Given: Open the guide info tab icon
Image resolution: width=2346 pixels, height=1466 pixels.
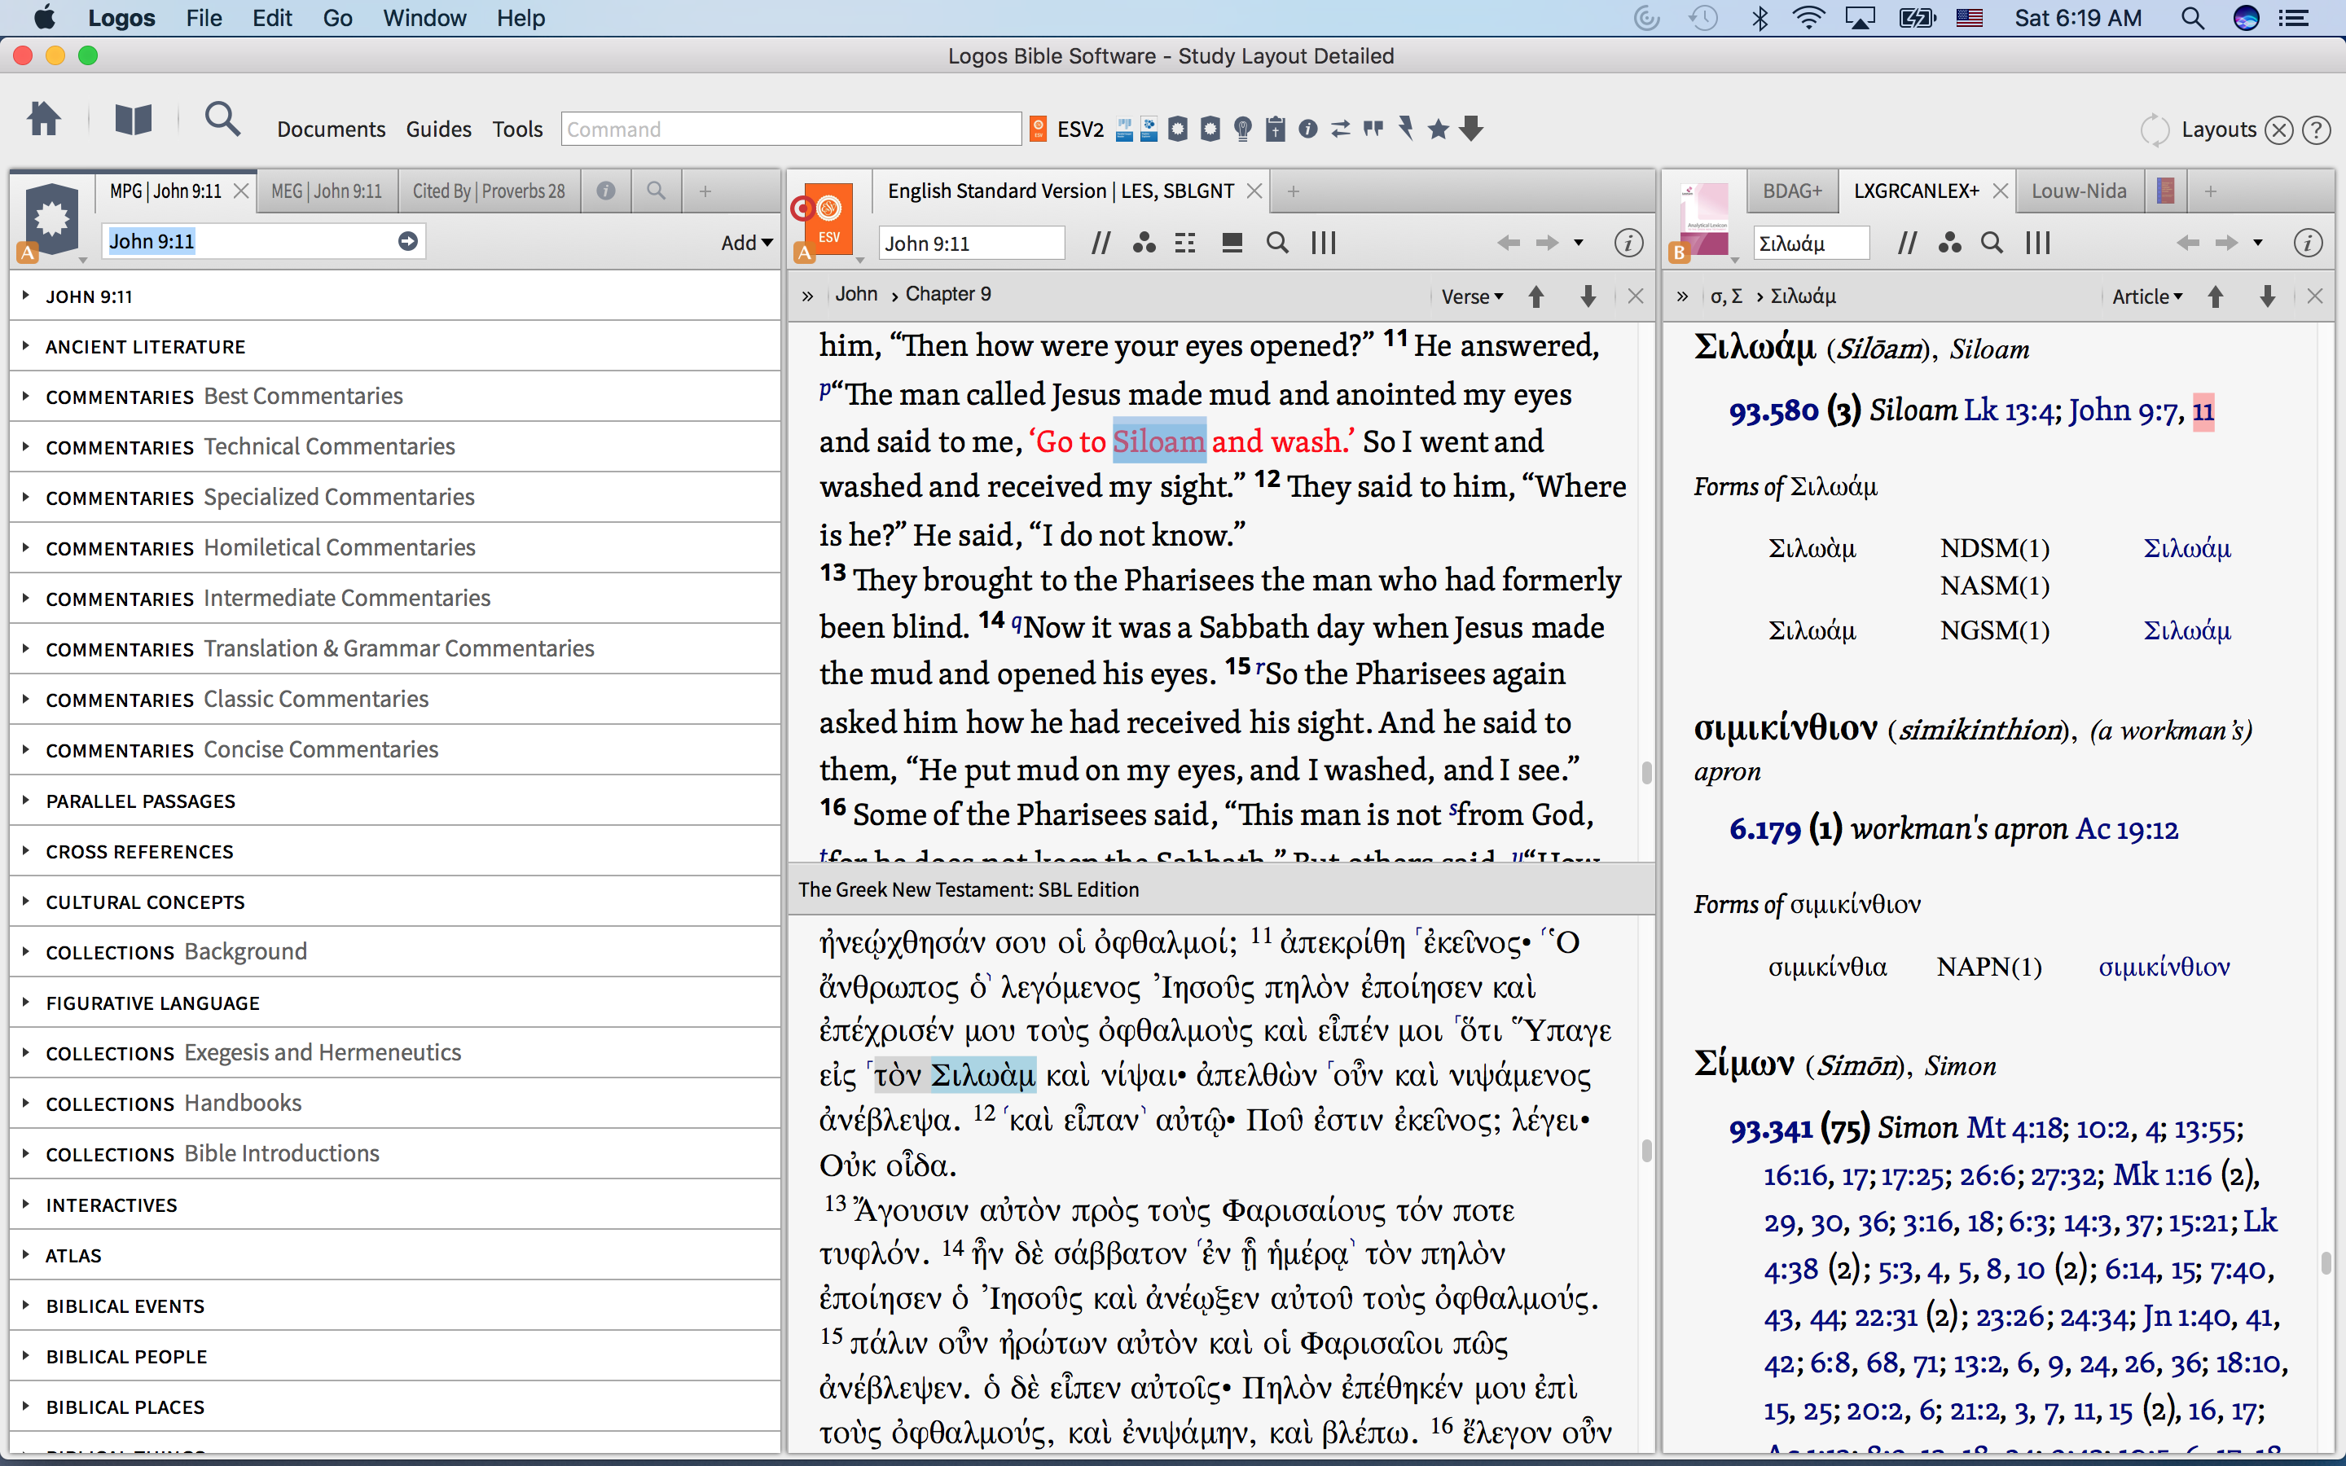Looking at the screenshot, I should point(606,191).
